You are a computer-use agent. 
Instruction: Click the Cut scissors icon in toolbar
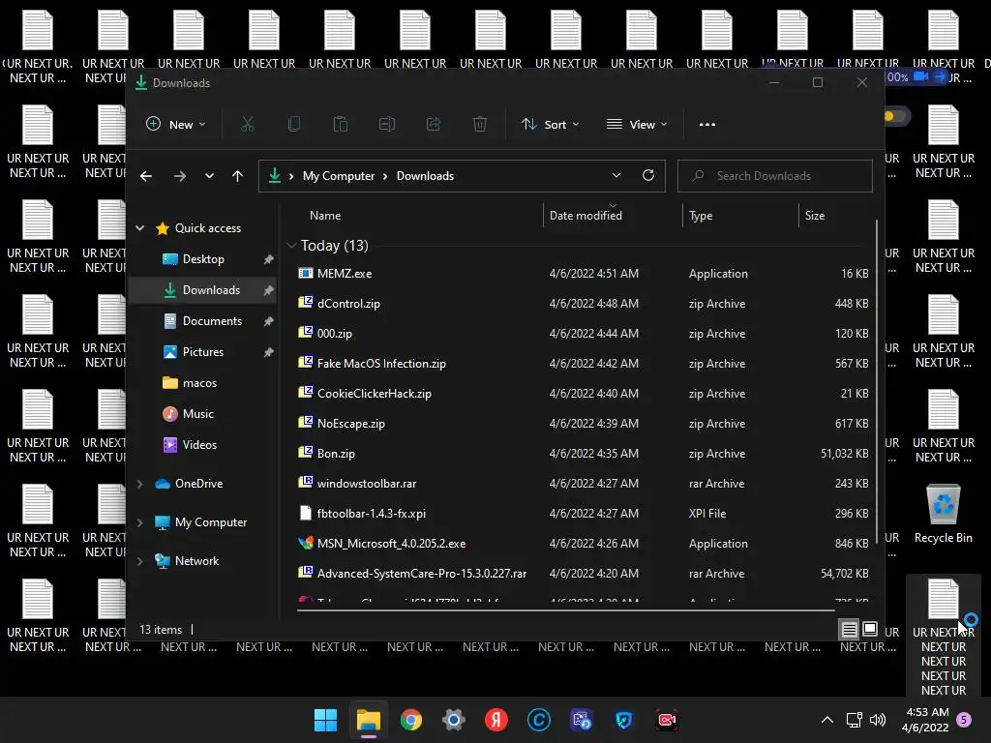click(x=247, y=125)
